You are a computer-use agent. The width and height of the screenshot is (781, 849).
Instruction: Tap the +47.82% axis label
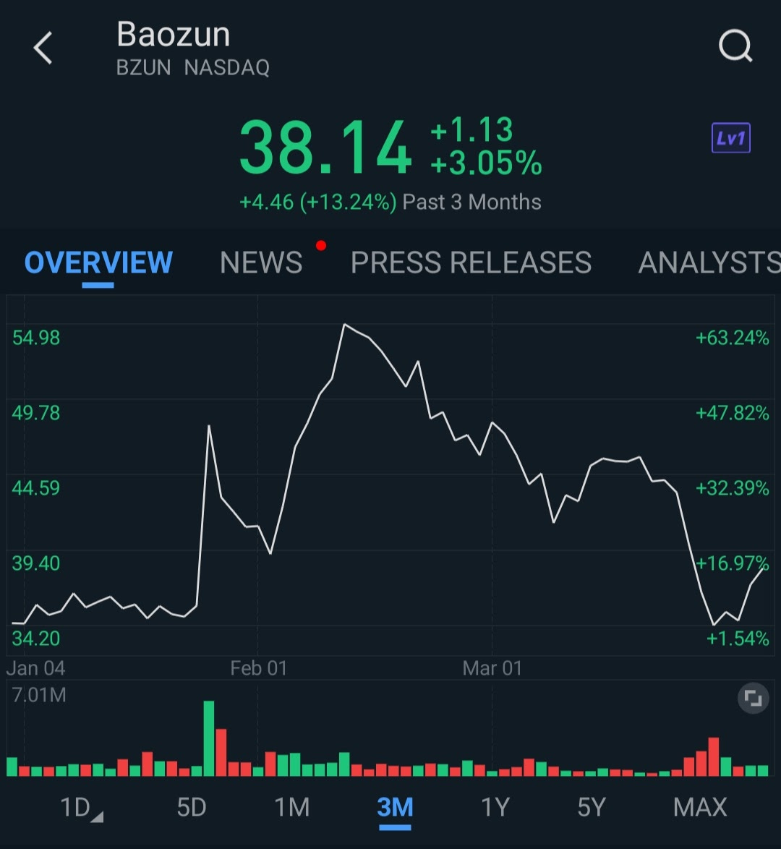coord(733,413)
